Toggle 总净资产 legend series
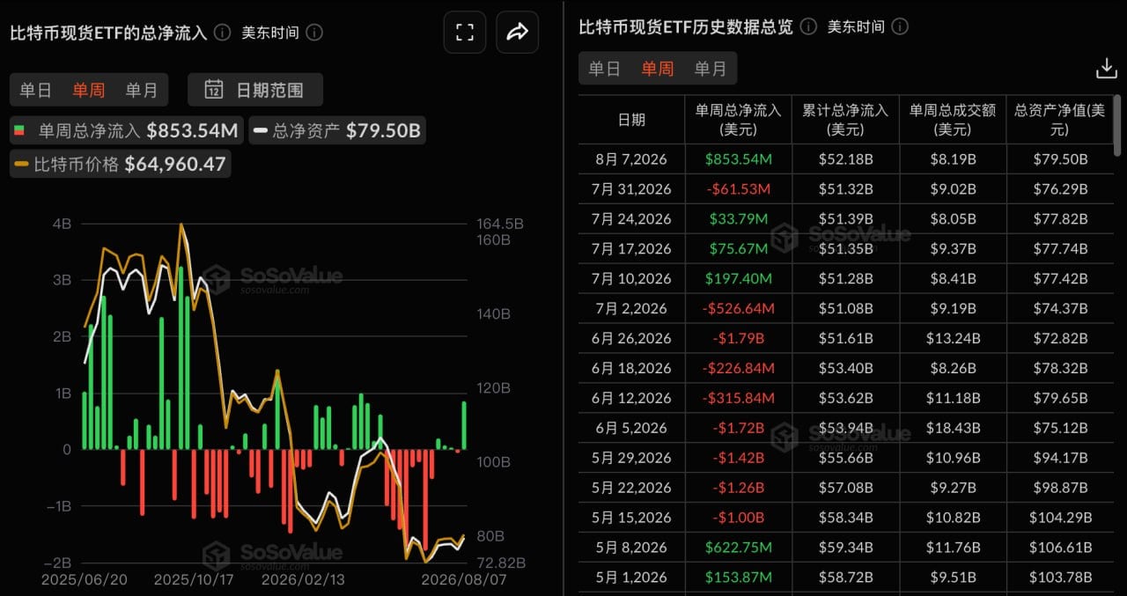1127x596 pixels. (x=337, y=131)
